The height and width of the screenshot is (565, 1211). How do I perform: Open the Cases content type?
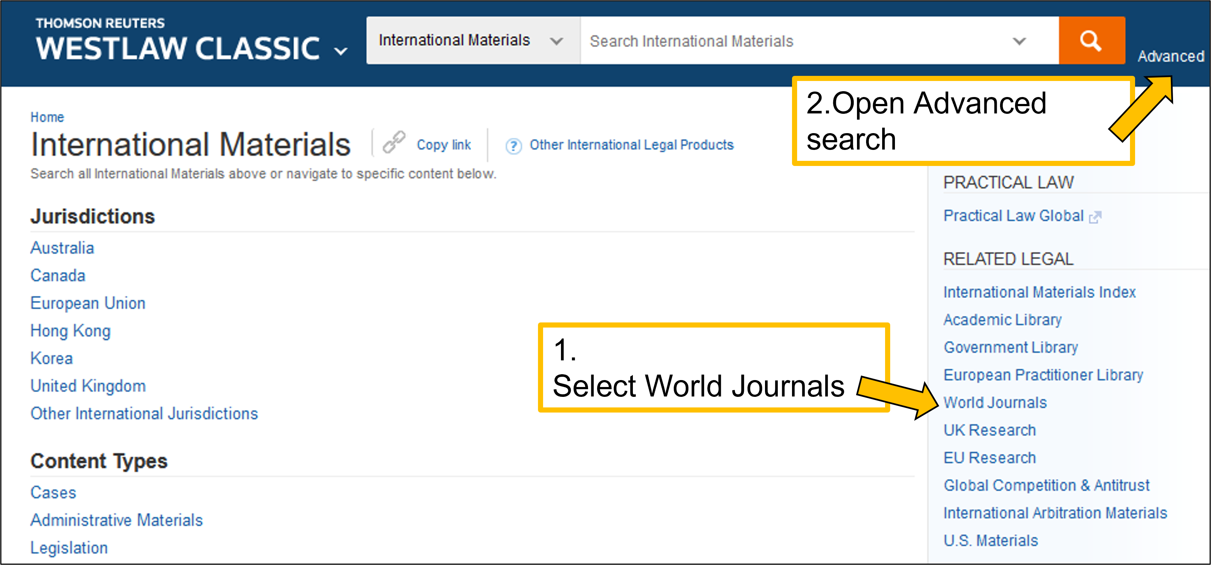coord(53,493)
